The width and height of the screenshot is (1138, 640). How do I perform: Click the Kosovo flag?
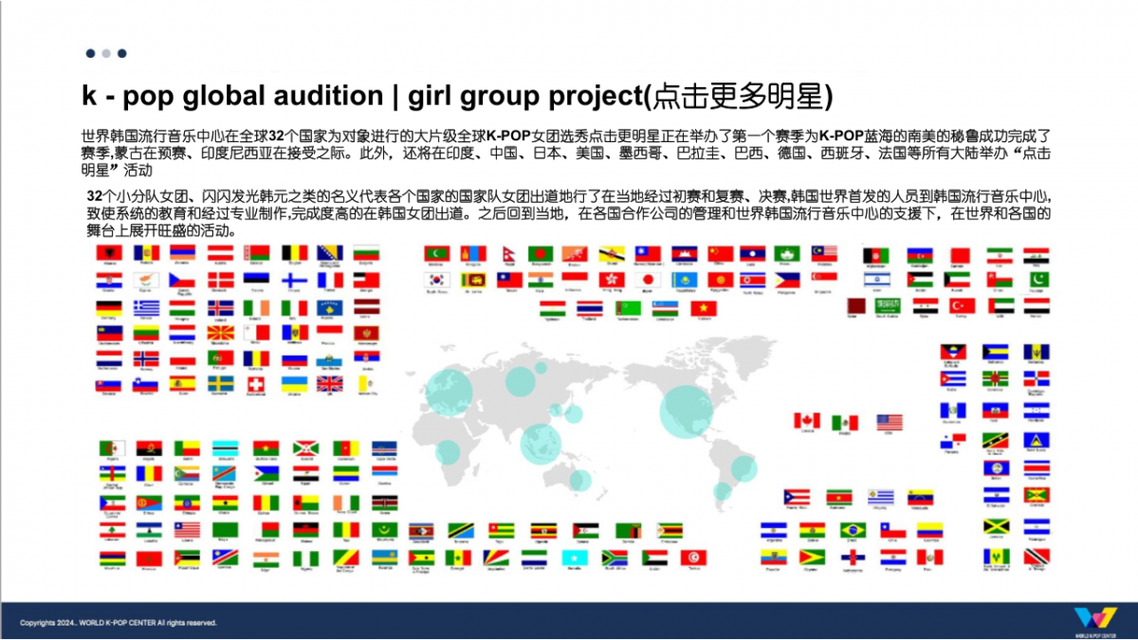pyautogui.click(x=330, y=307)
